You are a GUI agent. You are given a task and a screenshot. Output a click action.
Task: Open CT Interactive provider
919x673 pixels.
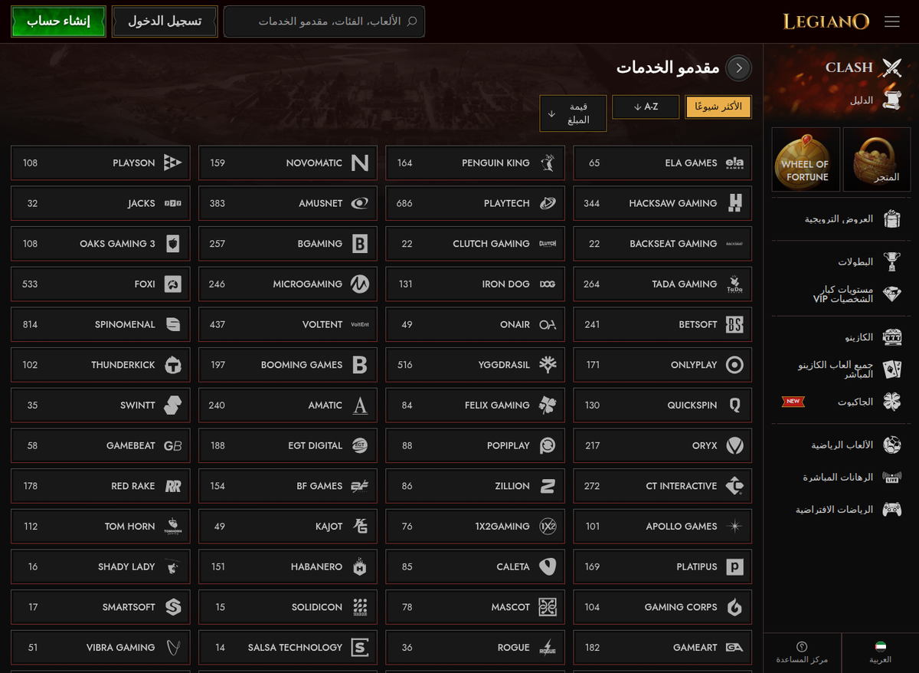(x=662, y=486)
